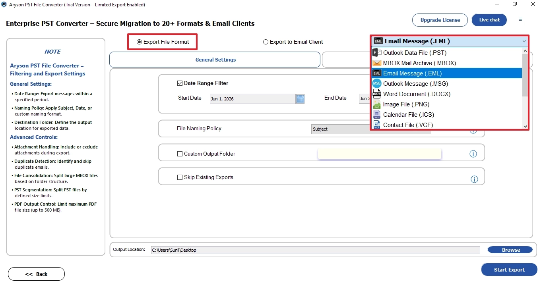Uncheck the Date Range Filter checkbox
The image size is (543, 289).
180,83
